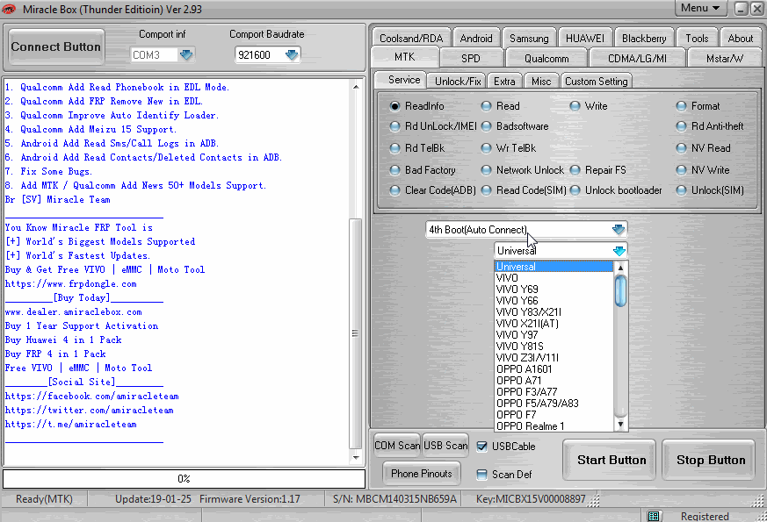Select VIVO Y69 from model list
767x522 pixels.
pyautogui.click(x=517, y=290)
